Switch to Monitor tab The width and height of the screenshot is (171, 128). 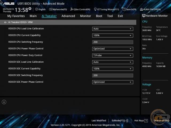[85, 16]
